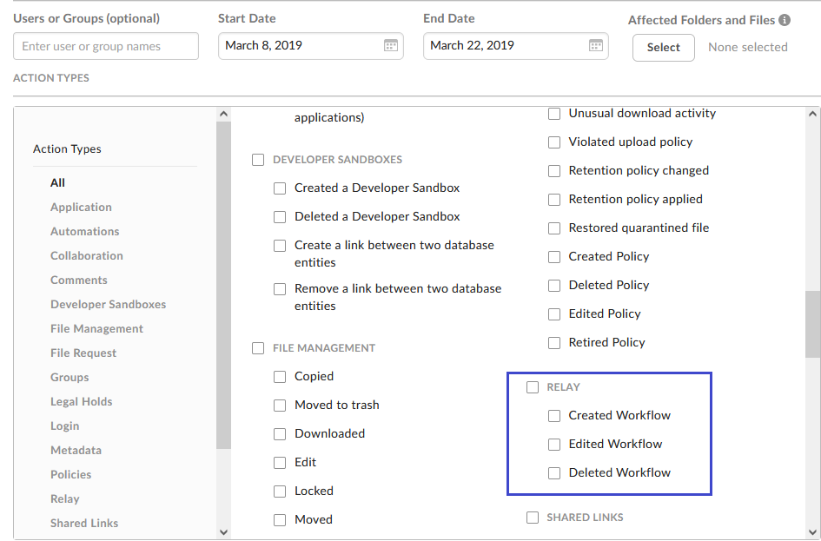This screenshot has width=821, height=541.
Task: Click the Select button for affected folders
Action: (663, 48)
